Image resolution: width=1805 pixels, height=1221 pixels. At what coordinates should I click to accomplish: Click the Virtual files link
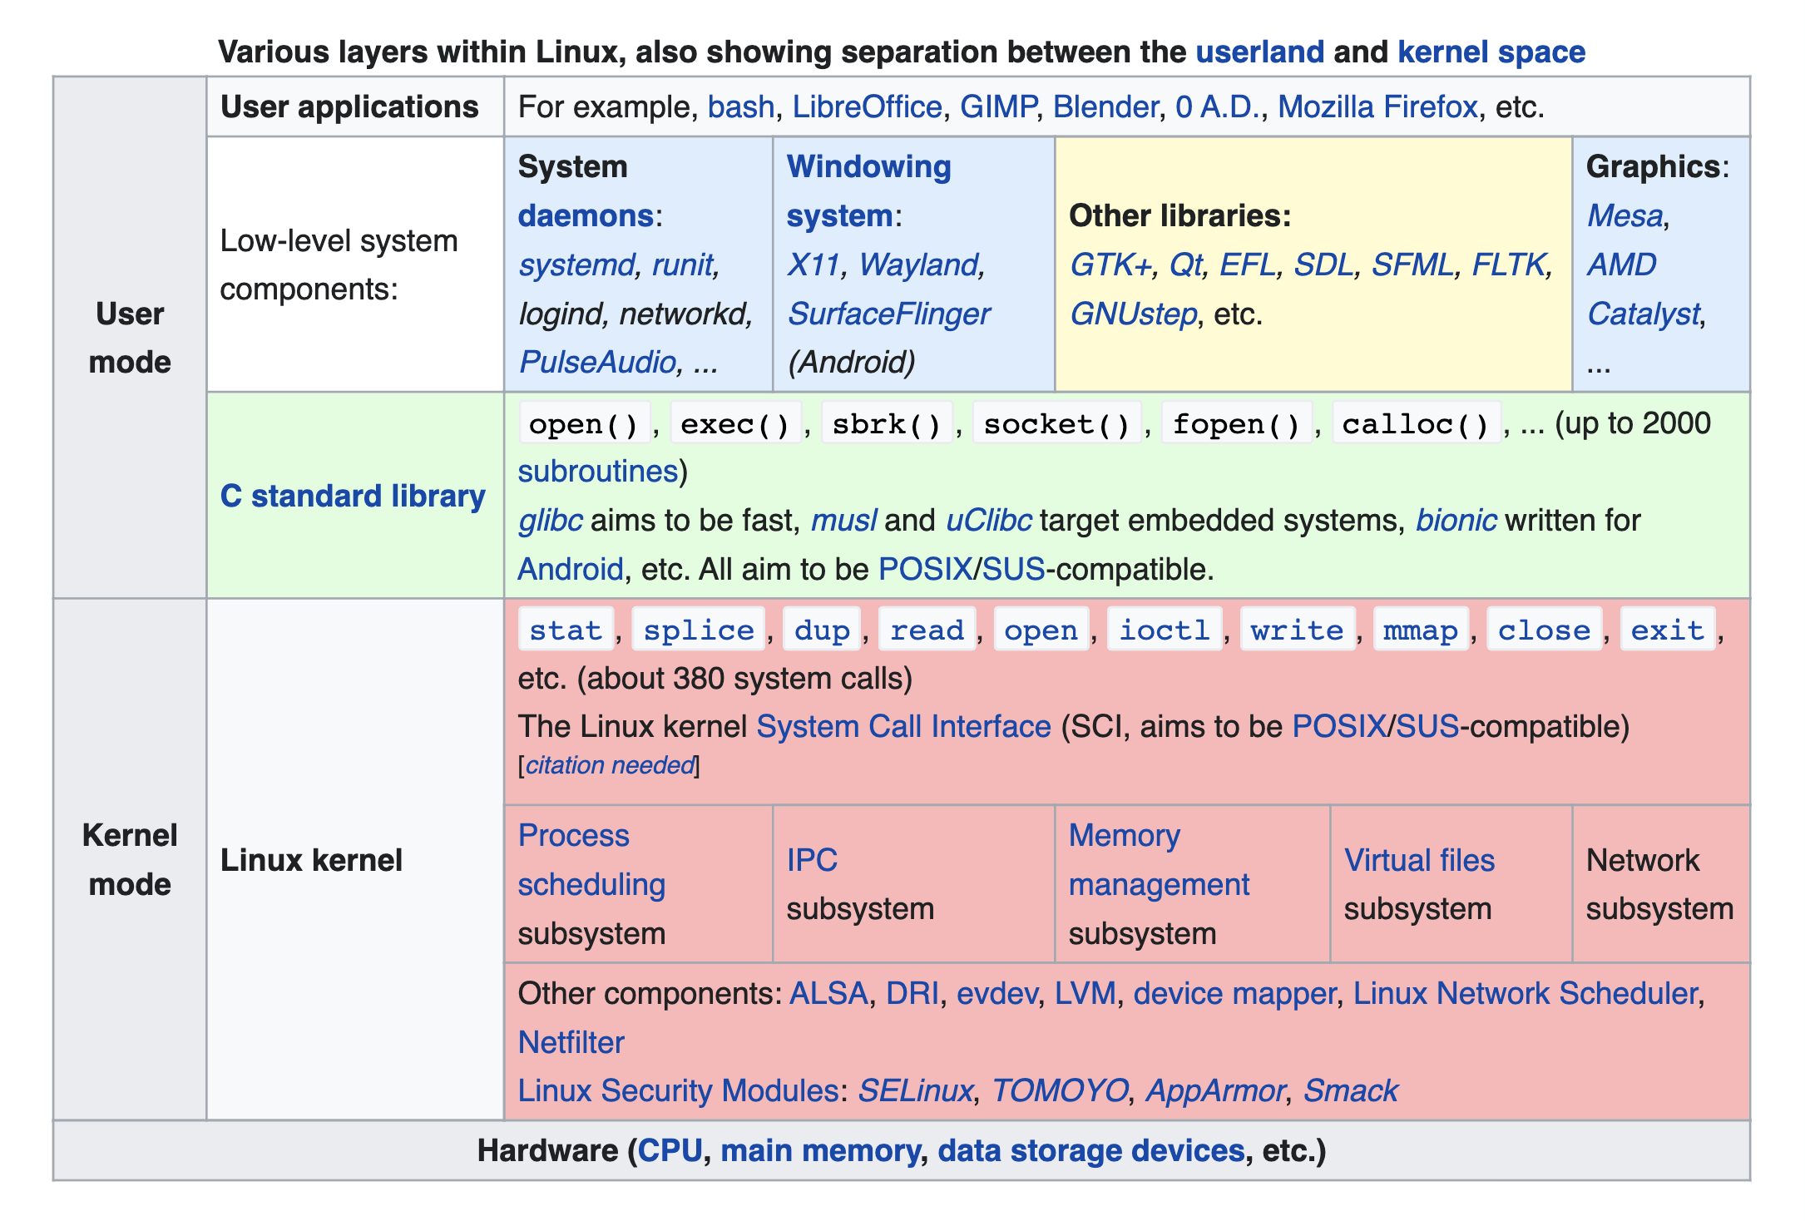pyautogui.click(x=1419, y=860)
